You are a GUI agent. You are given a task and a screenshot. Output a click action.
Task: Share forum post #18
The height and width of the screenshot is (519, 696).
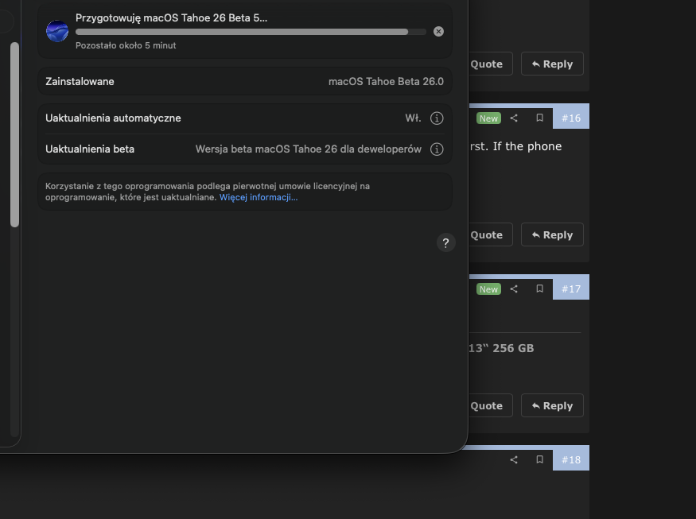click(x=514, y=459)
